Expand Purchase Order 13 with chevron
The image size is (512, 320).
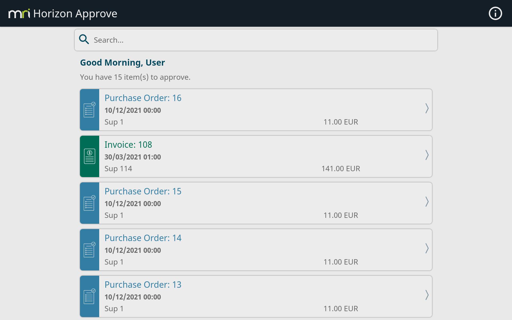point(427,295)
